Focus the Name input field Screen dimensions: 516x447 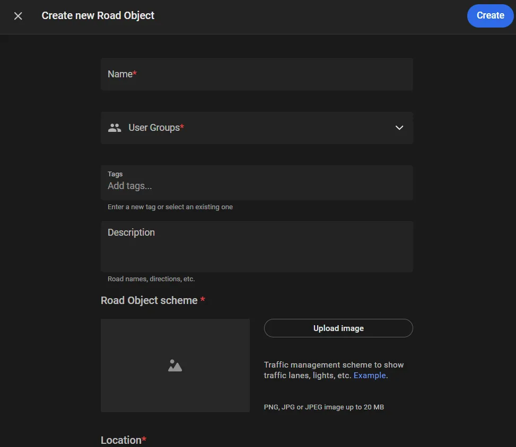pyautogui.click(x=257, y=74)
